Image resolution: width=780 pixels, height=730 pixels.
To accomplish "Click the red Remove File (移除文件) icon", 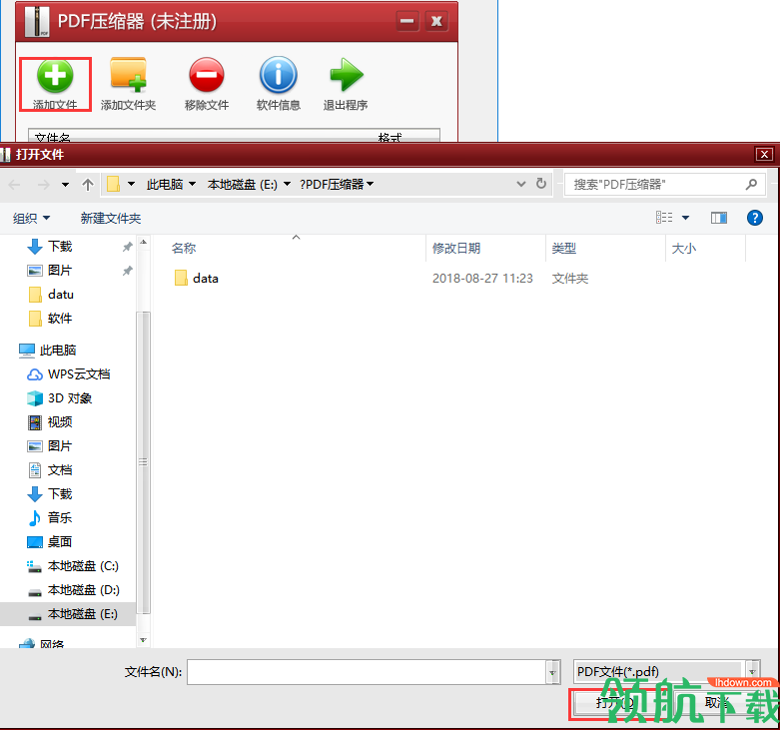I will pyautogui.click(x=207, y=75).
